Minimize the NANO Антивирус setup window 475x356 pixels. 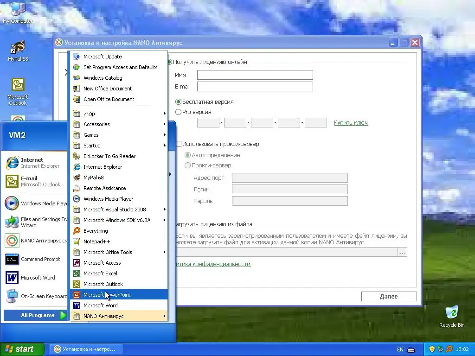pyautogui.click(x=393, y=42)
